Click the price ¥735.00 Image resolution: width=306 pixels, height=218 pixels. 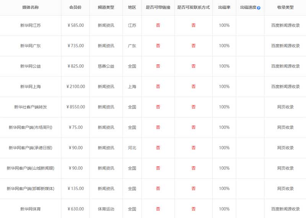[x=75, y=46]
